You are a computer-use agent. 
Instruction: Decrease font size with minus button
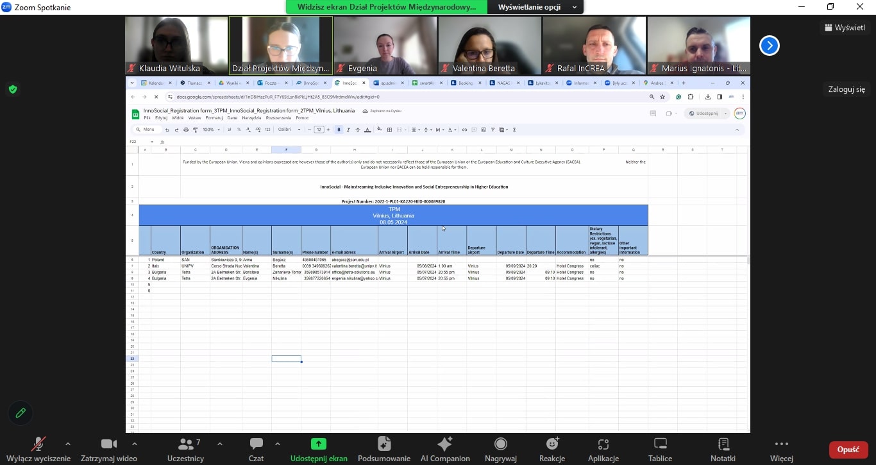(x=309, y=130)
